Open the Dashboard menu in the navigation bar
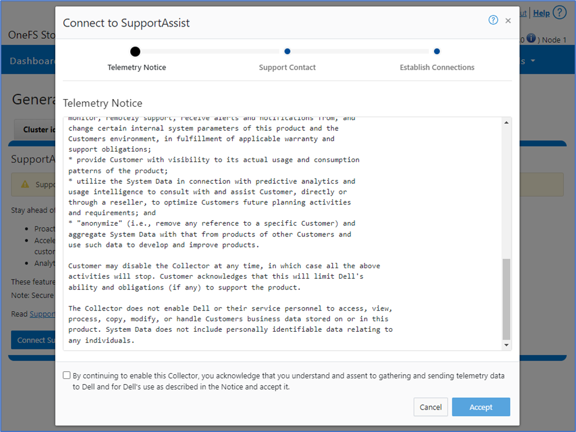The image size is (576, 432). 32,61
